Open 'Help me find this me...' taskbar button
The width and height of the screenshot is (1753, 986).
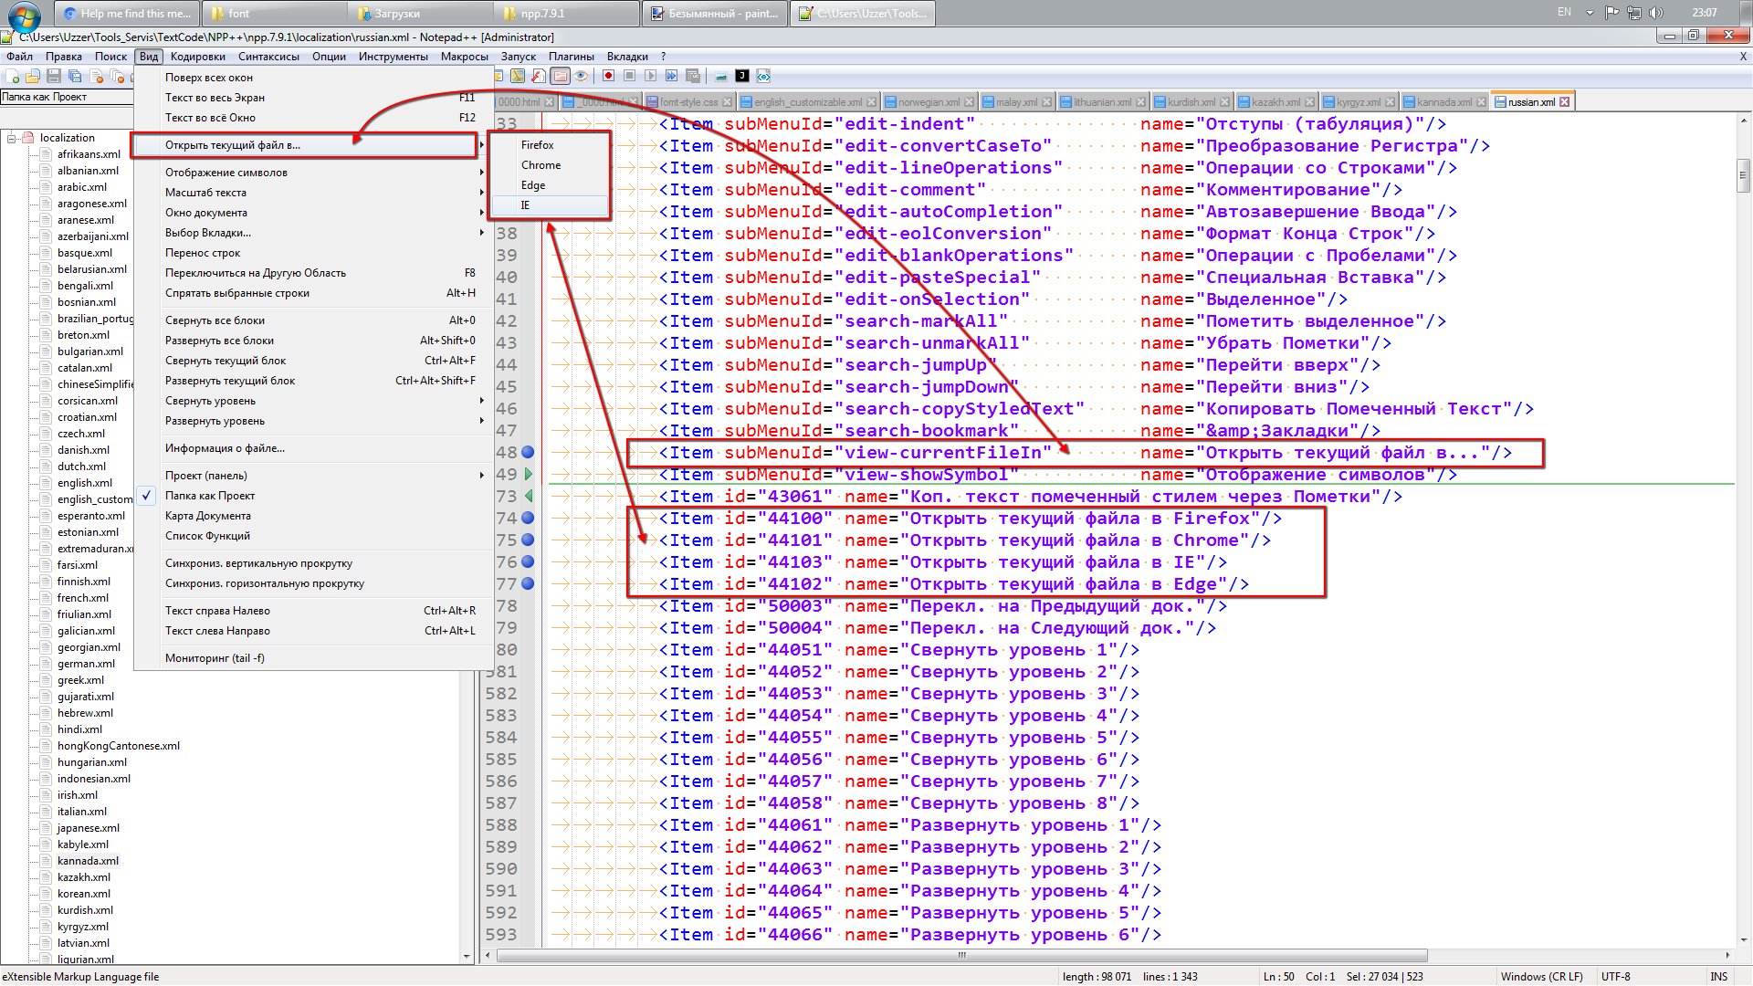pyautogui.click(x=128, y=13)
